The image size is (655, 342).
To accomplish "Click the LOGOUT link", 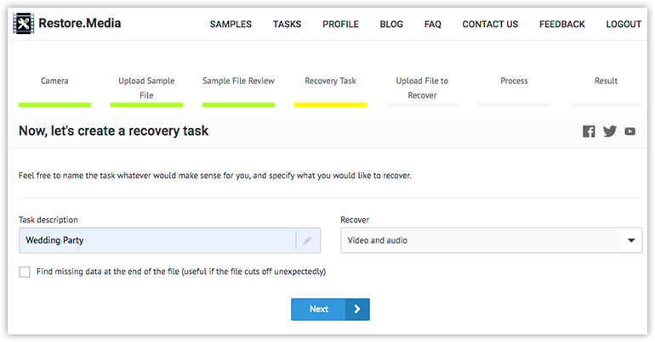I will point(624,24).
